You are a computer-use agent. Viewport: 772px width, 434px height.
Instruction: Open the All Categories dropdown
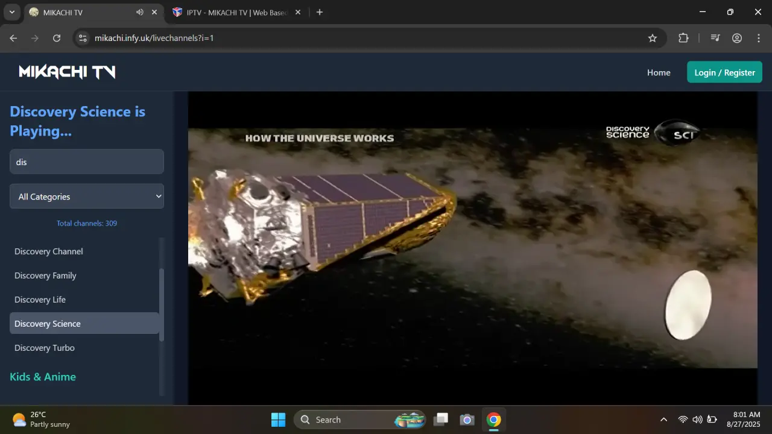(x=87, y=196)
